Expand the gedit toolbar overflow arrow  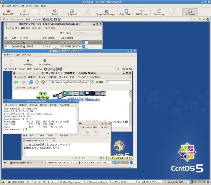[108, 133]
